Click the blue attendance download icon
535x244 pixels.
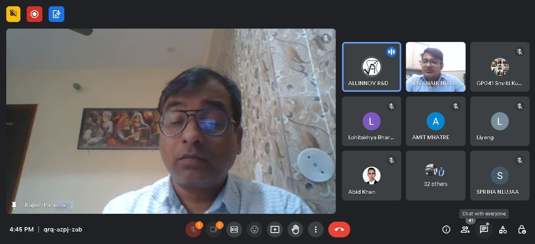tap(56, 14)
